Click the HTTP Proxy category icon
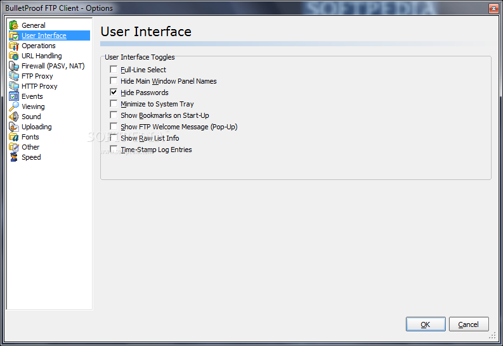 click(x=14, y=86)
